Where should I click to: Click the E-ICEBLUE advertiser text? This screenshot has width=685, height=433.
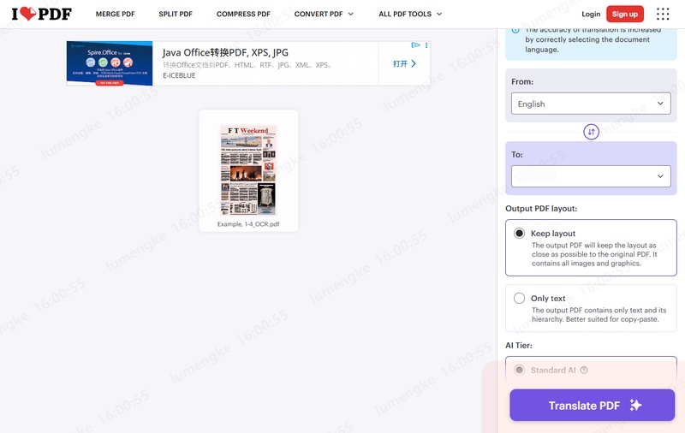[x=179, y=75]
